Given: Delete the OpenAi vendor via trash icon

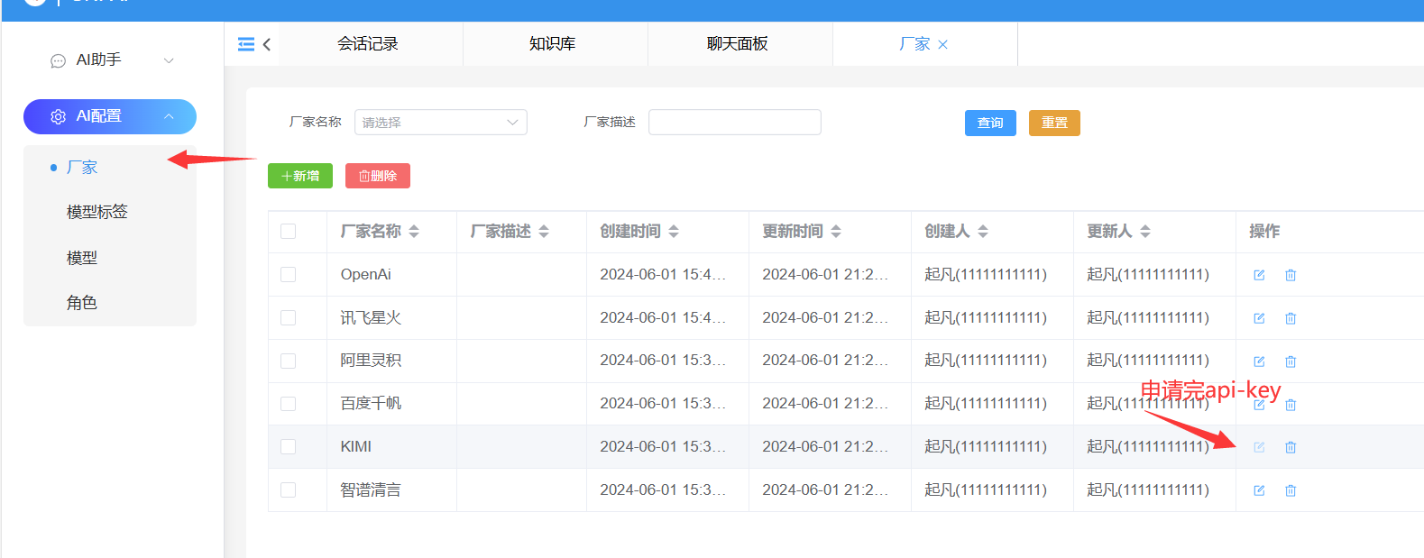Looking at the screenshot, I should (x=1291, y=275).
